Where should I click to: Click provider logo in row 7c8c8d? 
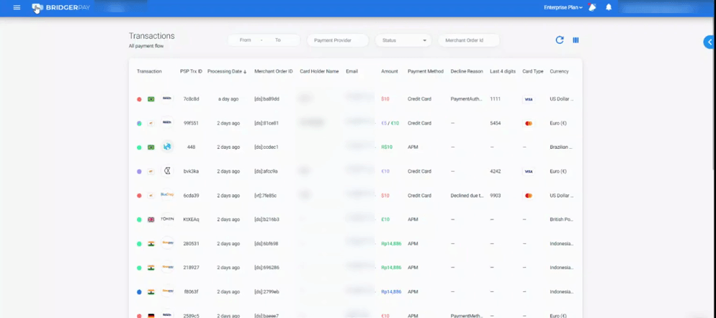(167, 99)
